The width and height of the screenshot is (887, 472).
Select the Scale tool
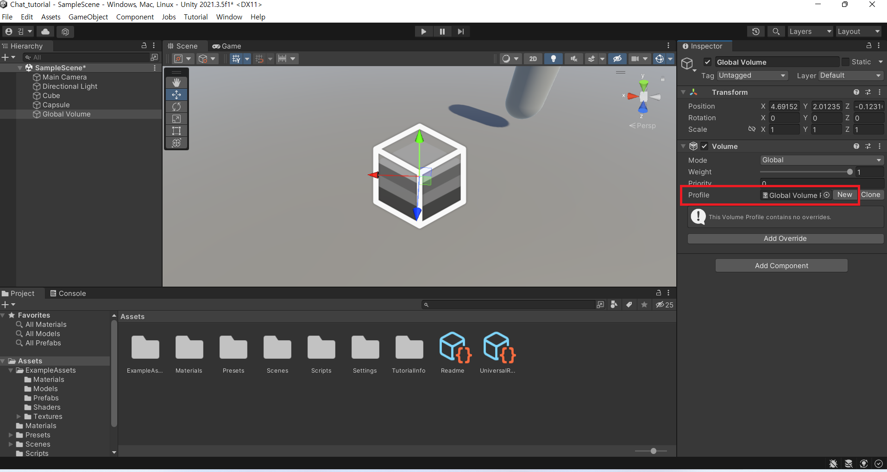[x=176, y=119]
